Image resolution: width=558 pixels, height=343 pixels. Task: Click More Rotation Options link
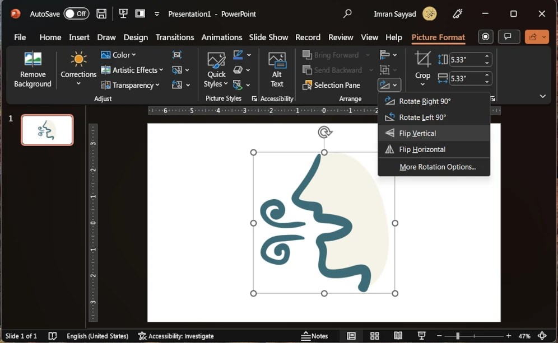(438, 167)
